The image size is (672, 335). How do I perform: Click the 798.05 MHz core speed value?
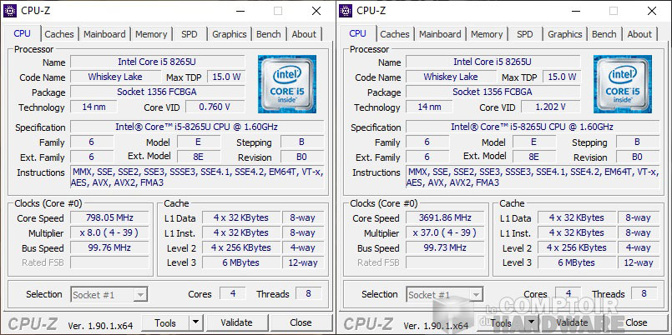tap(109, 217)
